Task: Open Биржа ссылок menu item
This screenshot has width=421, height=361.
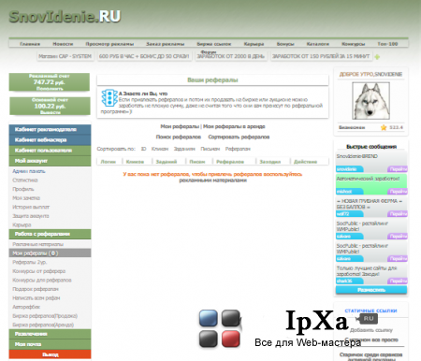Action: (x=214, y=44)
